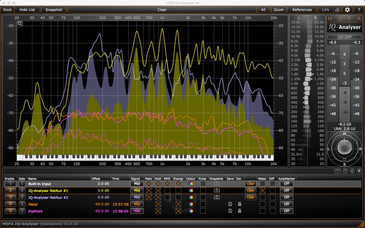Click the colour wheel of the PopRock row

tap(191, 211)
